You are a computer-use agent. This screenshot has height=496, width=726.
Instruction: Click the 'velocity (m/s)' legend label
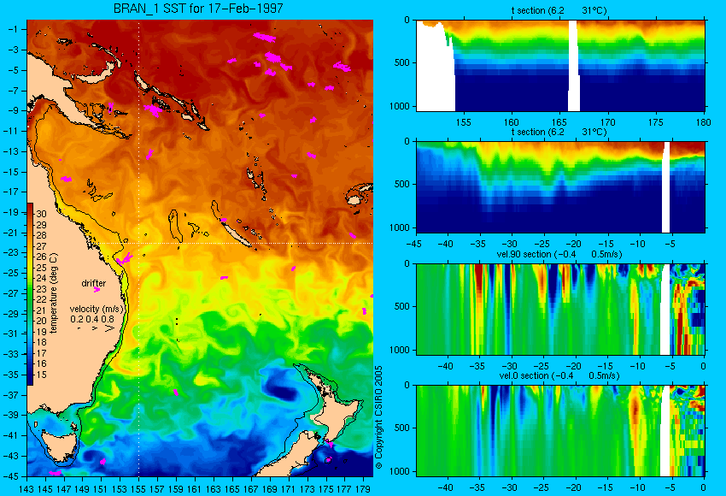tap(97, 309)
